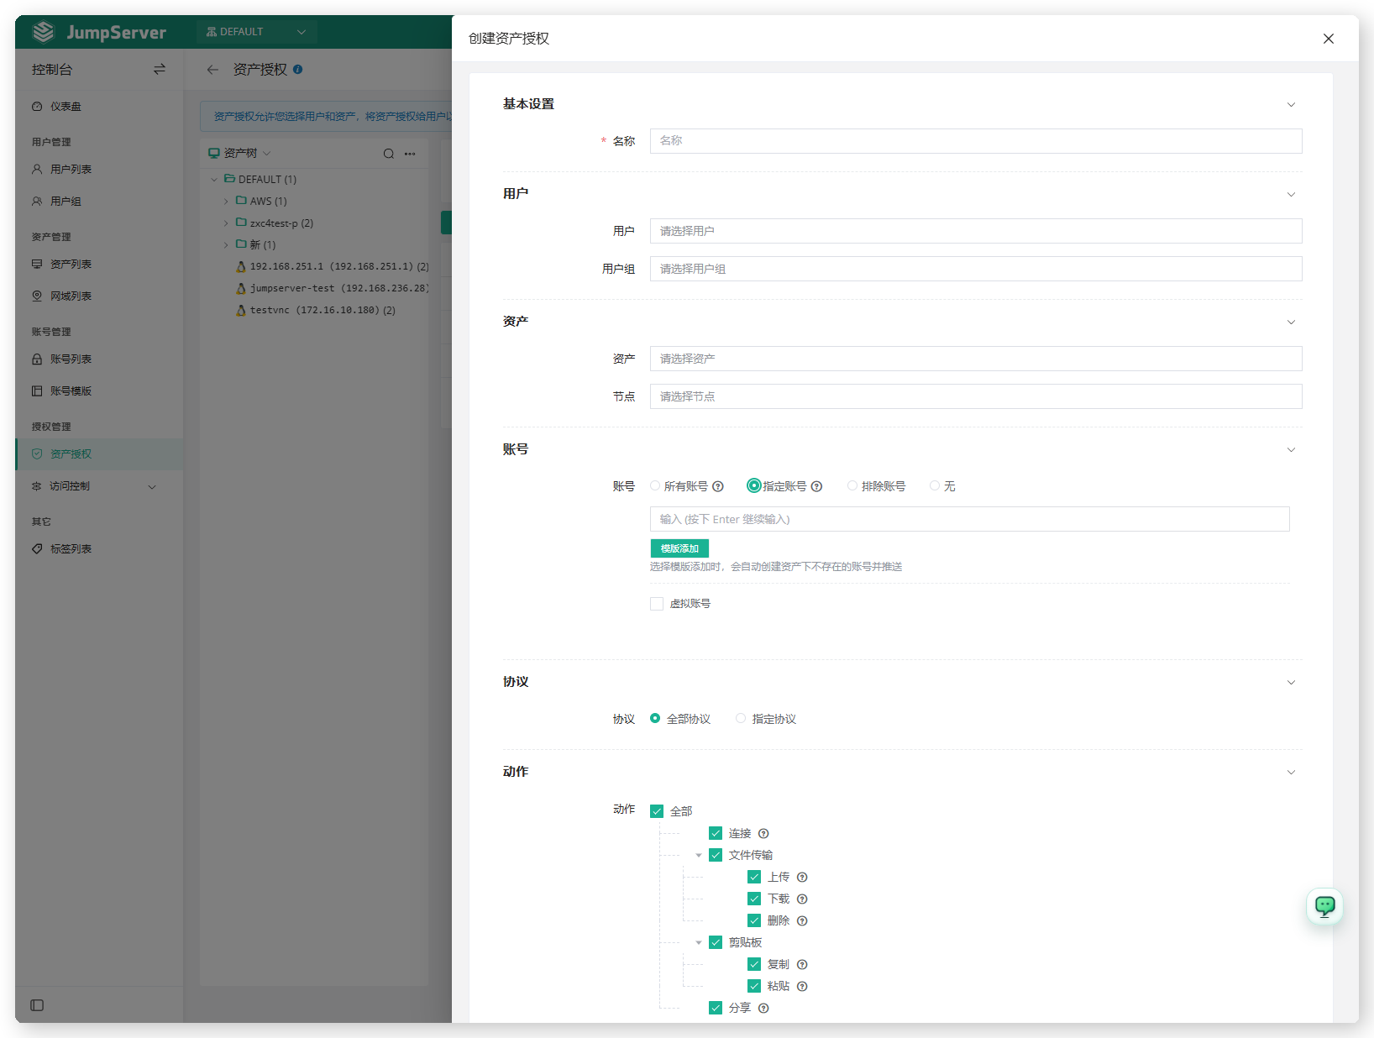Open the help icon next to 分享
This screenshot has height=1038, width=1374.
(763, 1009)
